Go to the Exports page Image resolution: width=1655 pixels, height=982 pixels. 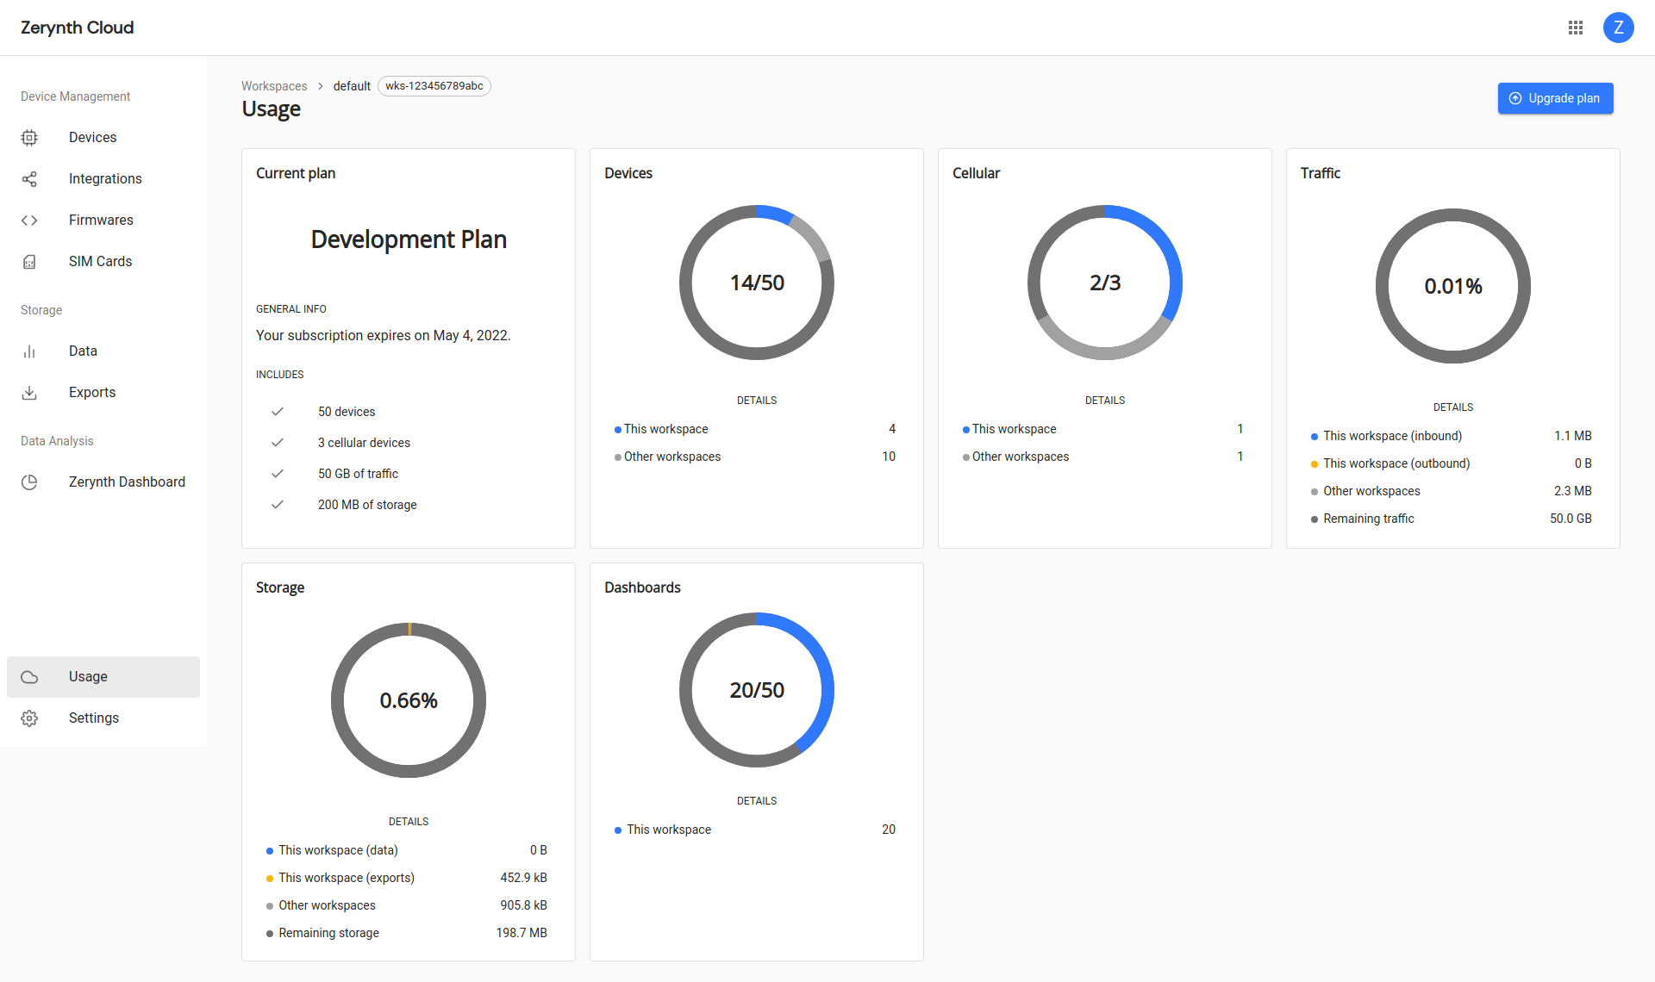click(103, 393)
